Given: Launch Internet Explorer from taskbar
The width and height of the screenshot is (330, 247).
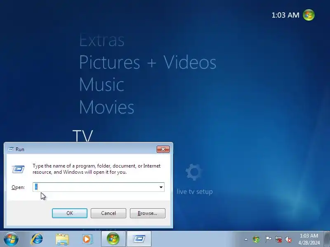Looking at the screenshot, I should point(37,239).
